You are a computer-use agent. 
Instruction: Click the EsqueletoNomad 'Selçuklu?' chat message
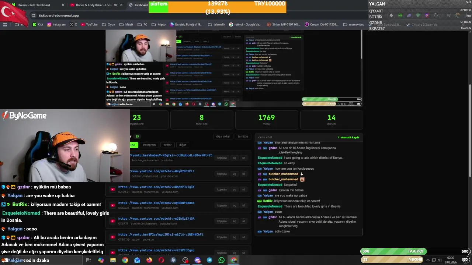pyautogui.click(x=277, y=185)
